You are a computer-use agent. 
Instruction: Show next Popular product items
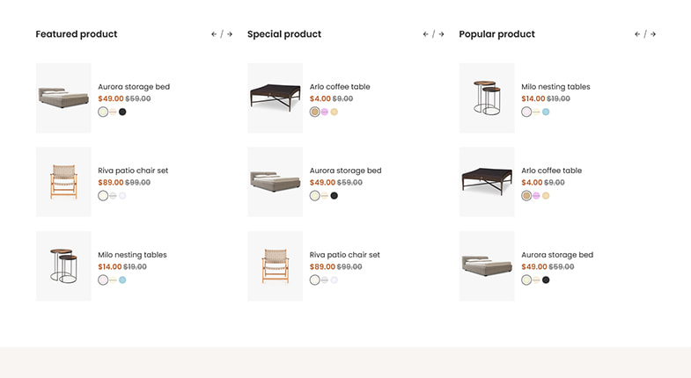click(653, 34)
